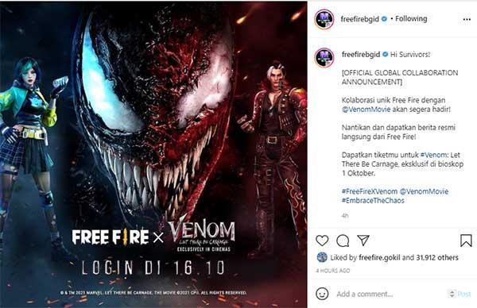Open freefirebgid username in caption
Image resolution: width=477 pixels, height=308 pixels.
tap(361, 55)
